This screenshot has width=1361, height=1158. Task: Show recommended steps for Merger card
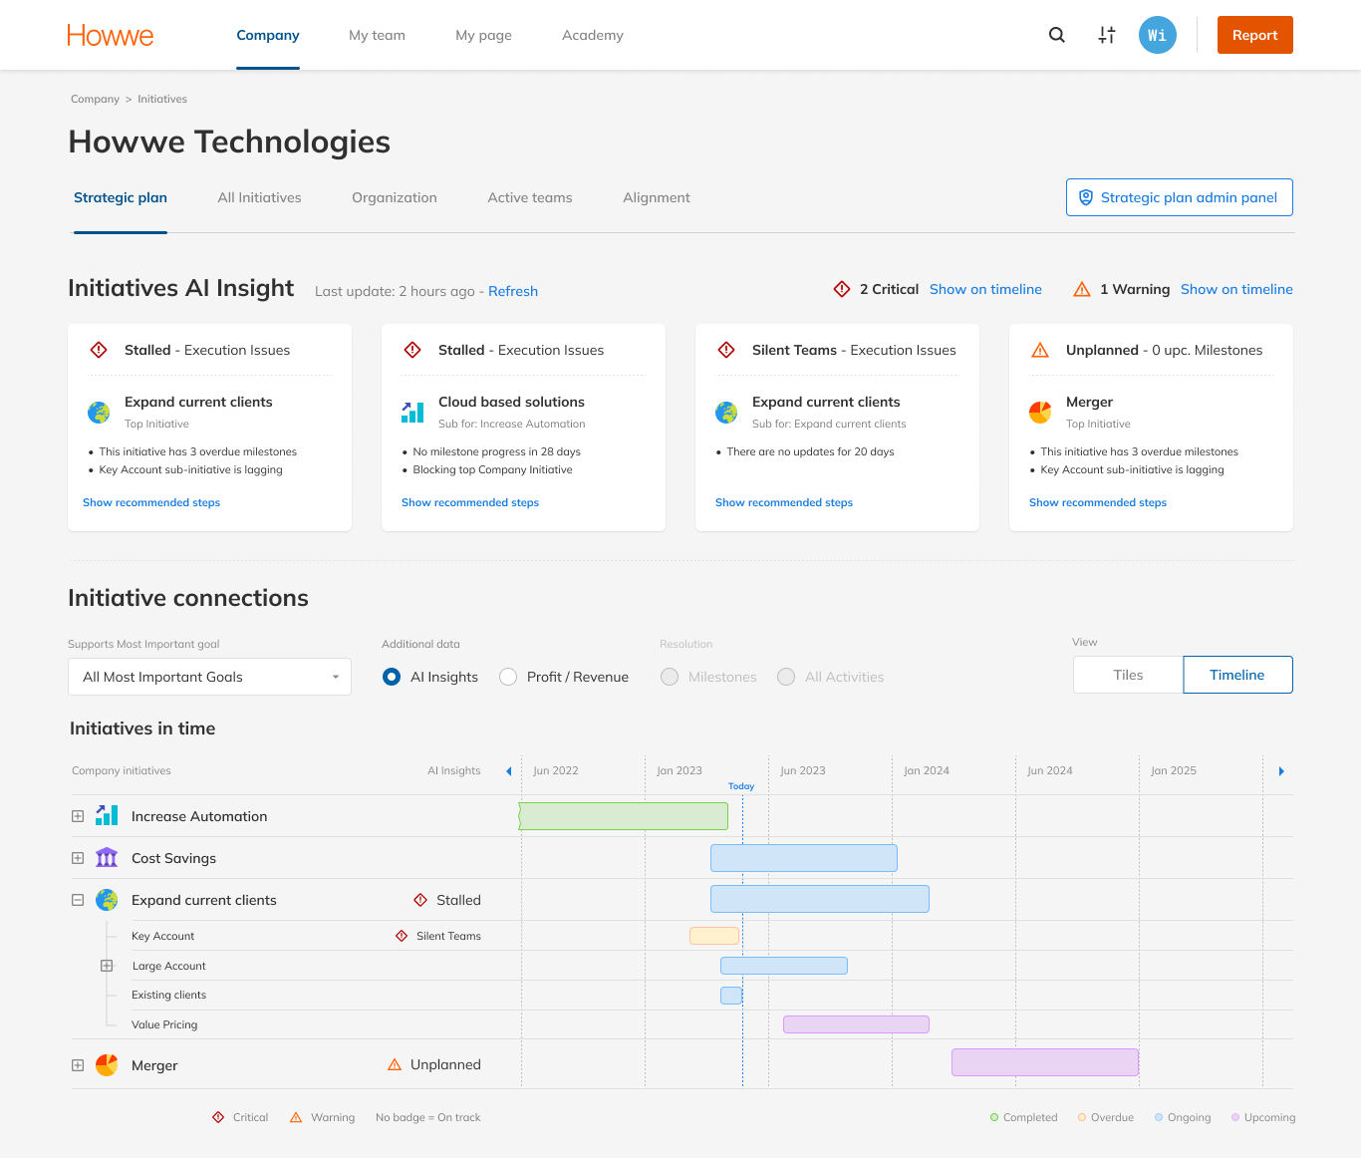1098,502
